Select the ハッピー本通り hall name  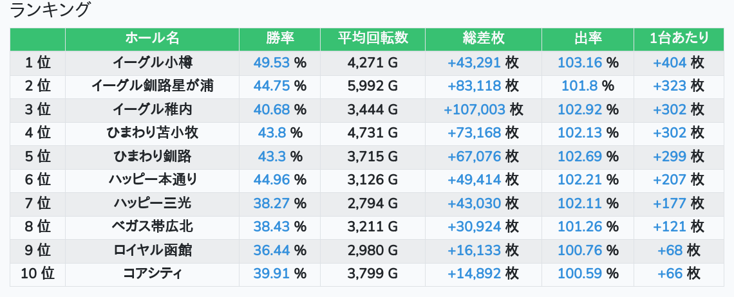(x=152, y=179)
